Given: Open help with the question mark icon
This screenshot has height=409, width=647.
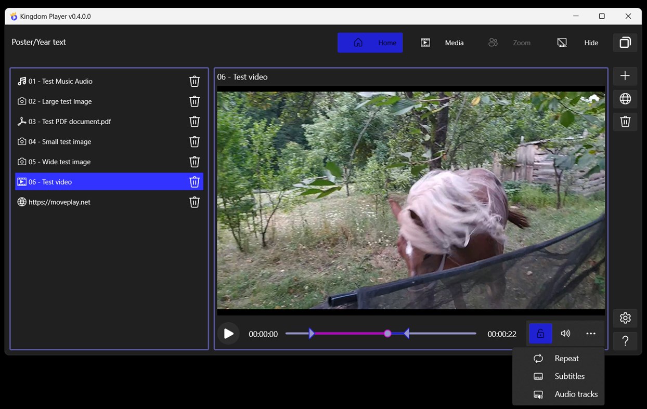Looking at the screenshot, I should pyautogui.click(x=625, y=341).
